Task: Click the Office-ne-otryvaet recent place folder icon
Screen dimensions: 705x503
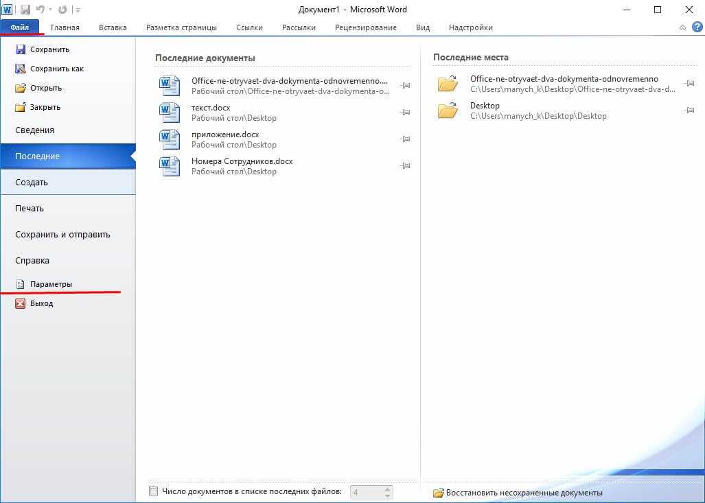Action: pos(448,84)
